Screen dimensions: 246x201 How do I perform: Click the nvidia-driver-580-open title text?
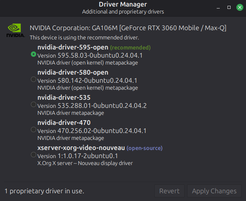pyautogui.click(x=73, y=72)
